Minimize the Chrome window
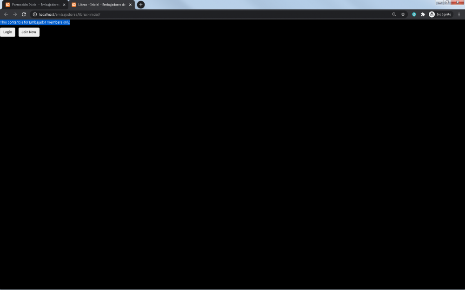Screen dimensions: 465x290 coord(439,2)
